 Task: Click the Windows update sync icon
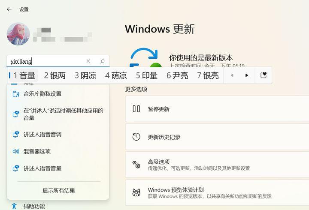145,57
